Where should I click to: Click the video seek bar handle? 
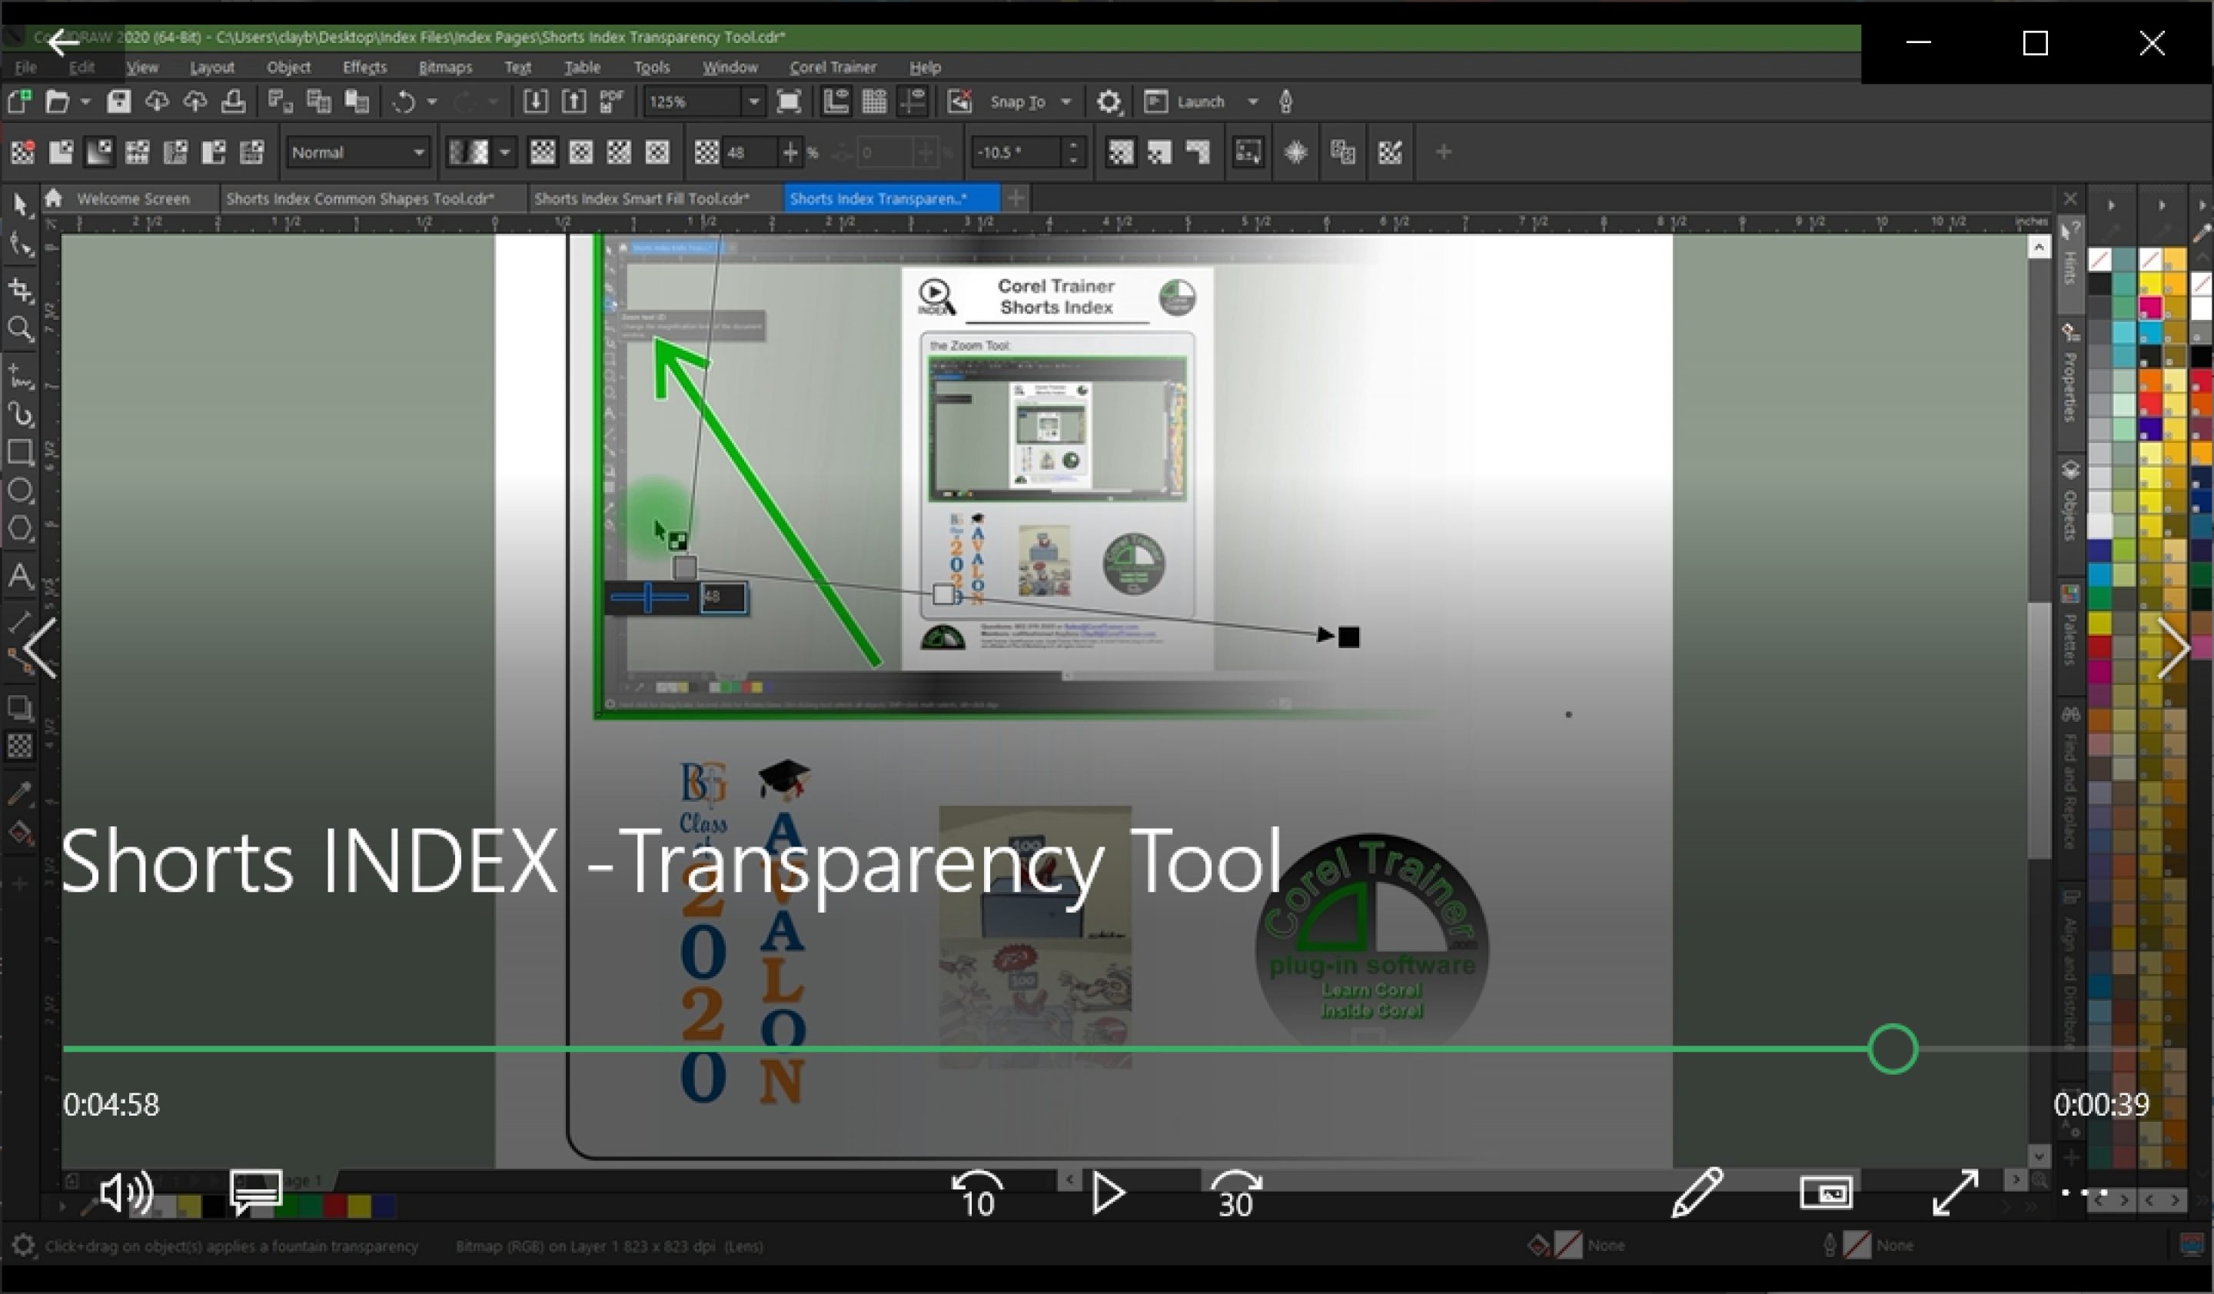pos(1893,1049)
